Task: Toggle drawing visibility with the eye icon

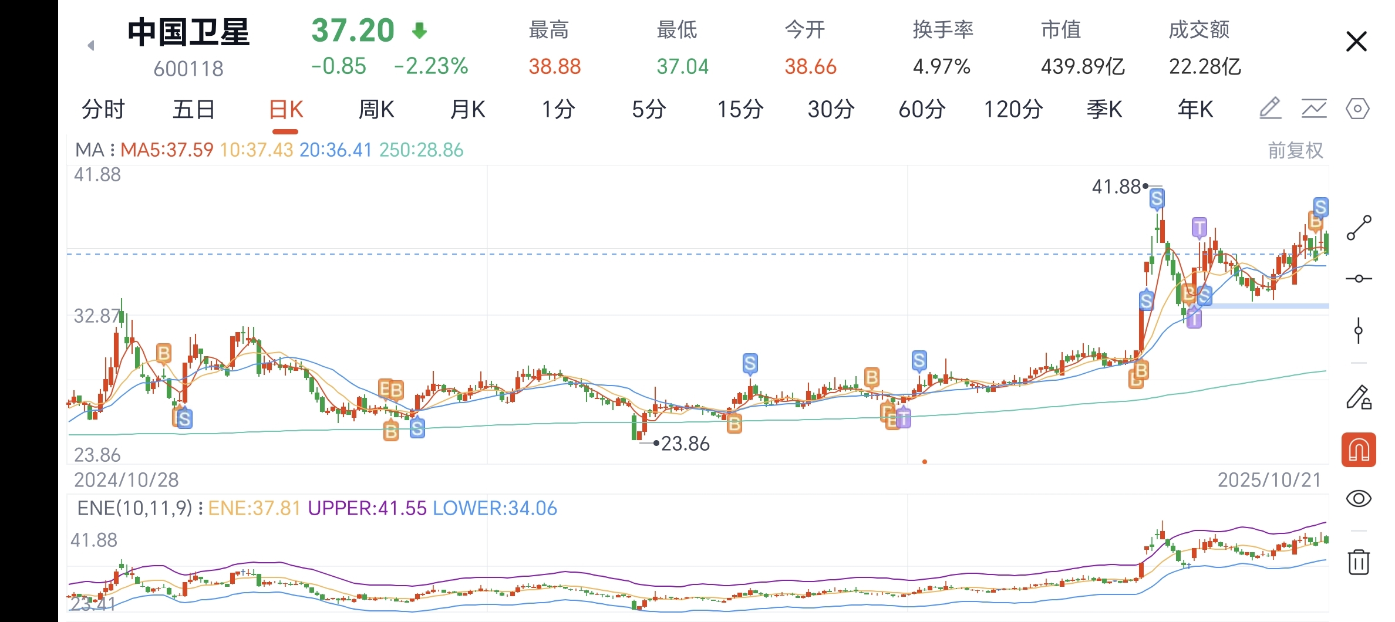Action: (1359, 499)
